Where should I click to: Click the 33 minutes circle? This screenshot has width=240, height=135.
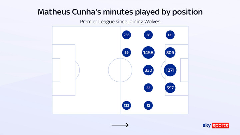pos(148,88)
